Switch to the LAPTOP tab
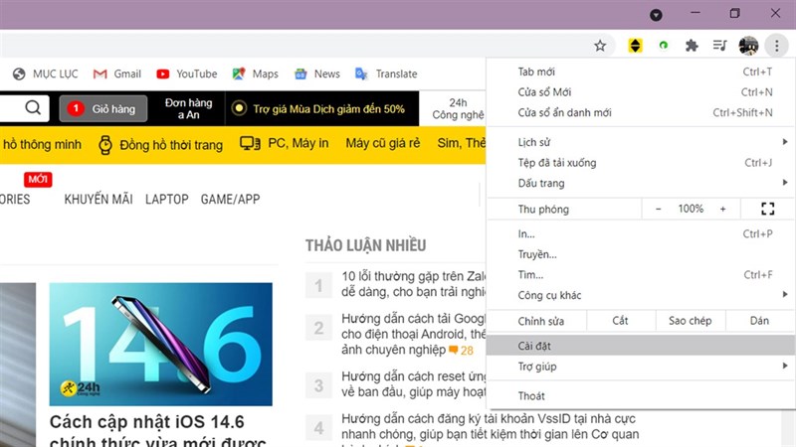This screenshot has width=796, height=447. point(166,200)
